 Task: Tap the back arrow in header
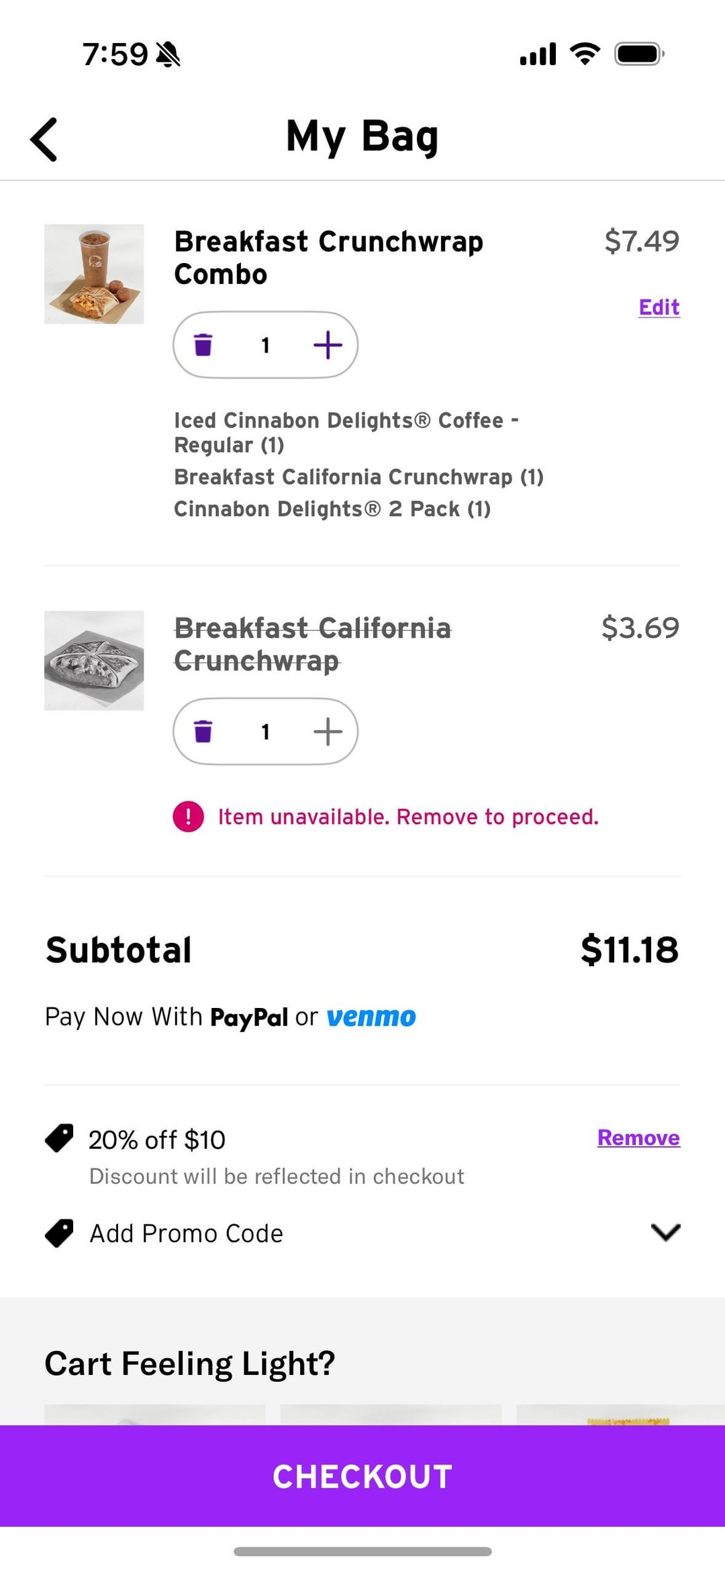(44, 140)
